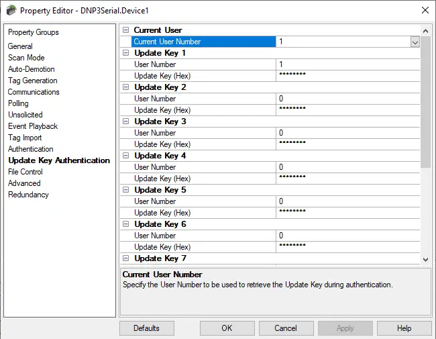
Task: Select the Tag Import property group
Action: (x=25, y=138)
